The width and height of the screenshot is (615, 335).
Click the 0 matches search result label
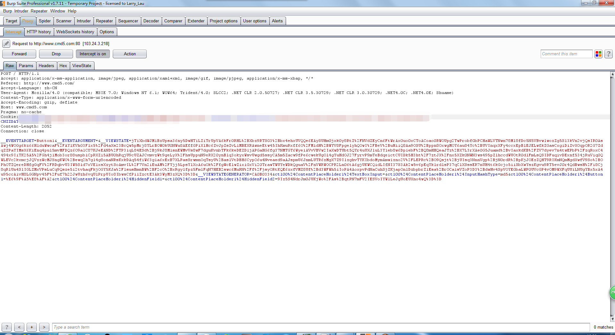click(603, 327)
